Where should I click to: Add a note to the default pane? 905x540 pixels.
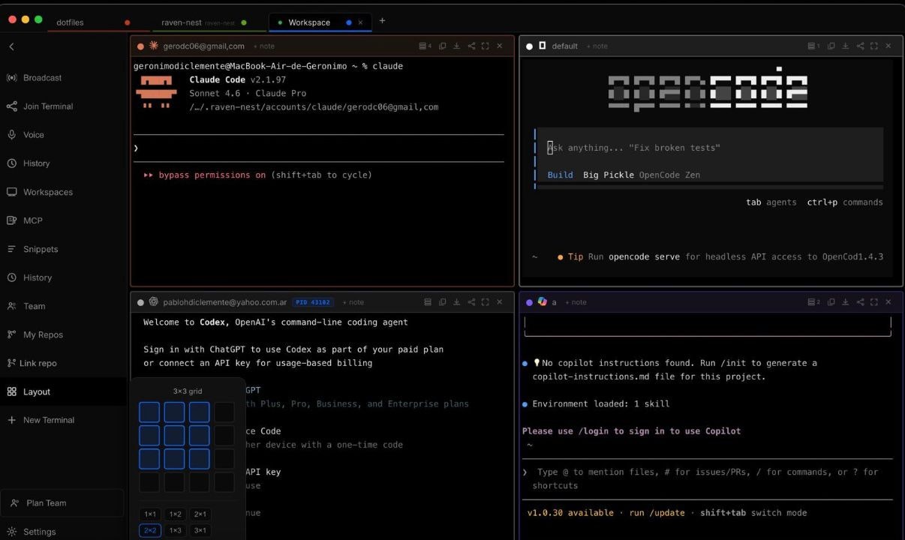pos(597,46)
